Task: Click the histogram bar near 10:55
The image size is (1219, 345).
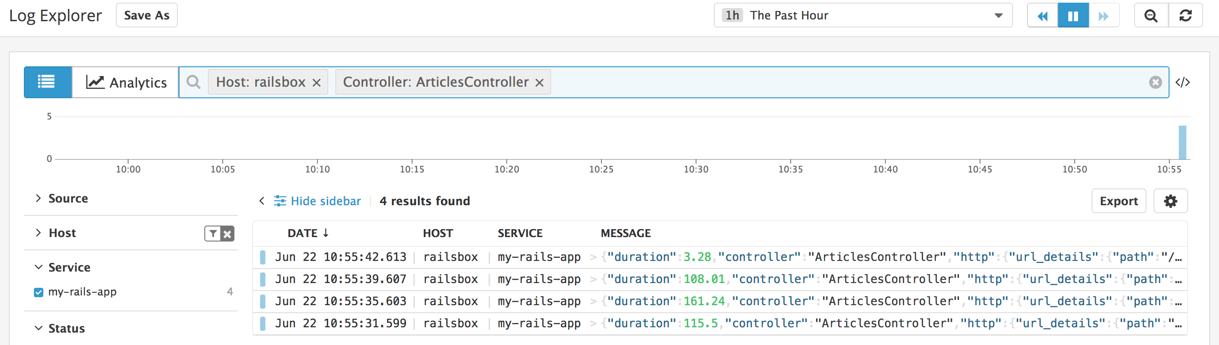Action: click(x=1182, y=142)
